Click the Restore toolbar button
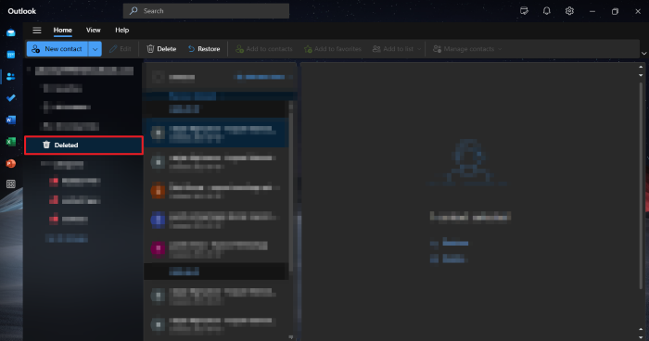The width and height of the screenshot is (649, 341). 204,49
